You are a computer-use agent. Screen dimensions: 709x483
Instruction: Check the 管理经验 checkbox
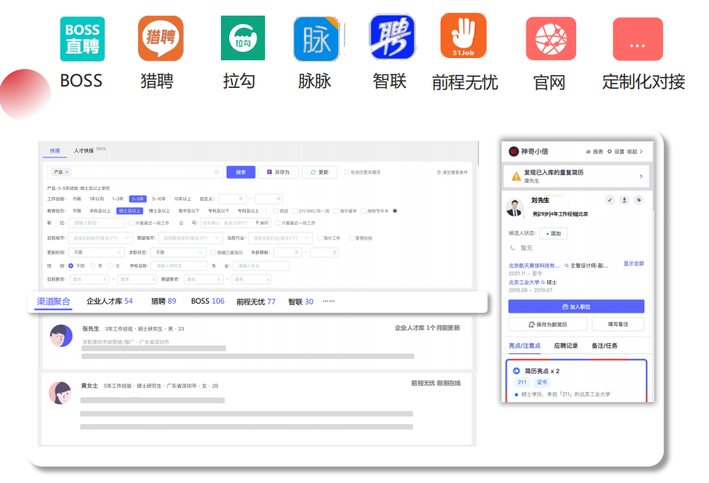tap(352, 238)
